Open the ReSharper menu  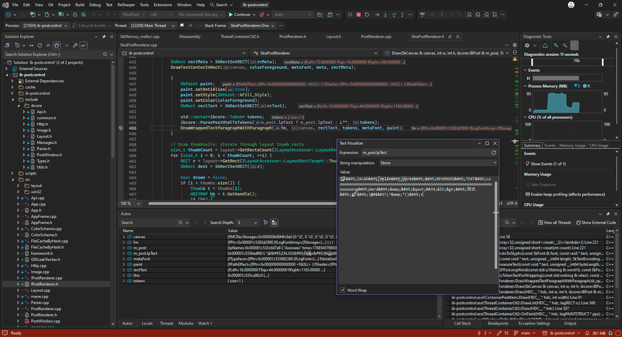tap(126, 5)
